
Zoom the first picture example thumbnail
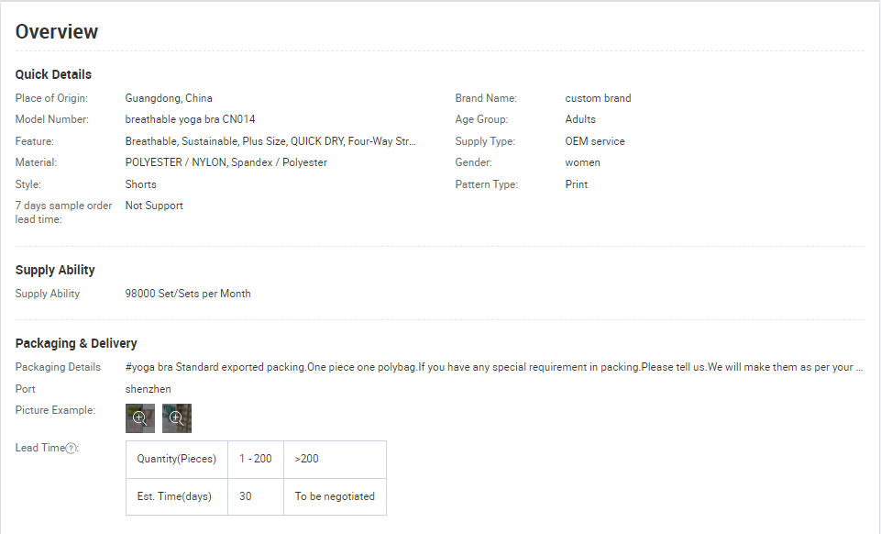[x=139, y=417]
